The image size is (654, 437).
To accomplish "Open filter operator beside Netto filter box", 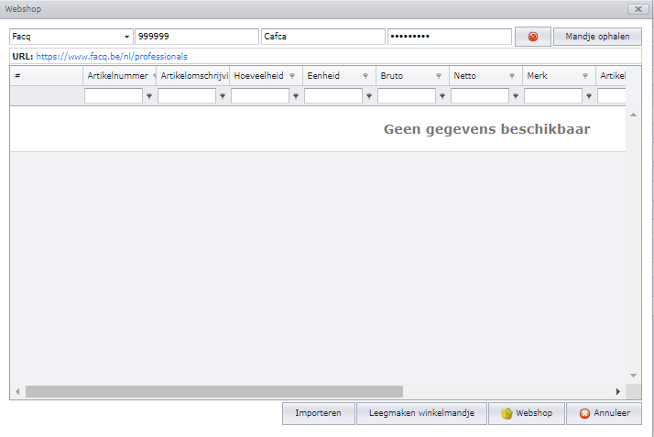I will 516,96.
